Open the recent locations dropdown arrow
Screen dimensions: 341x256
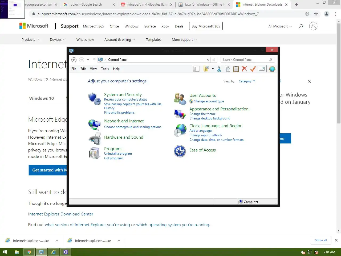pos(88,60)
